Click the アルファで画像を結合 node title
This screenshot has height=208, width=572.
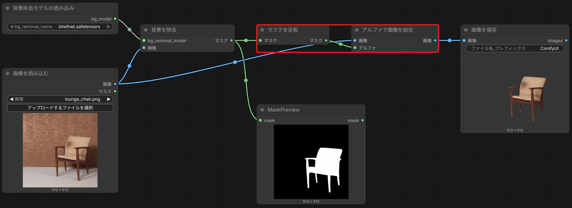pos(388,30)
